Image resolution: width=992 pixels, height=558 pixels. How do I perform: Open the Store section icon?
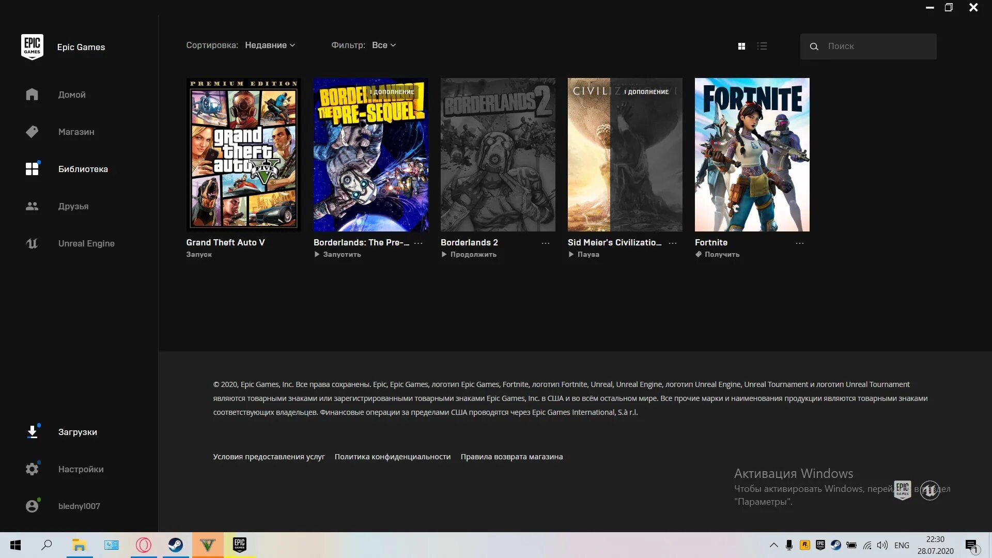pyautogui.click(x=32, y=132)
